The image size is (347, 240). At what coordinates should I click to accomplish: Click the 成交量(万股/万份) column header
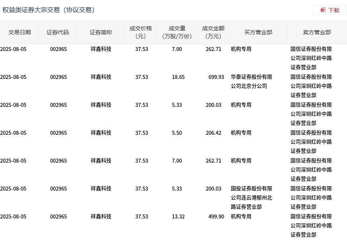pyautogui.click(x=177, y=32)
